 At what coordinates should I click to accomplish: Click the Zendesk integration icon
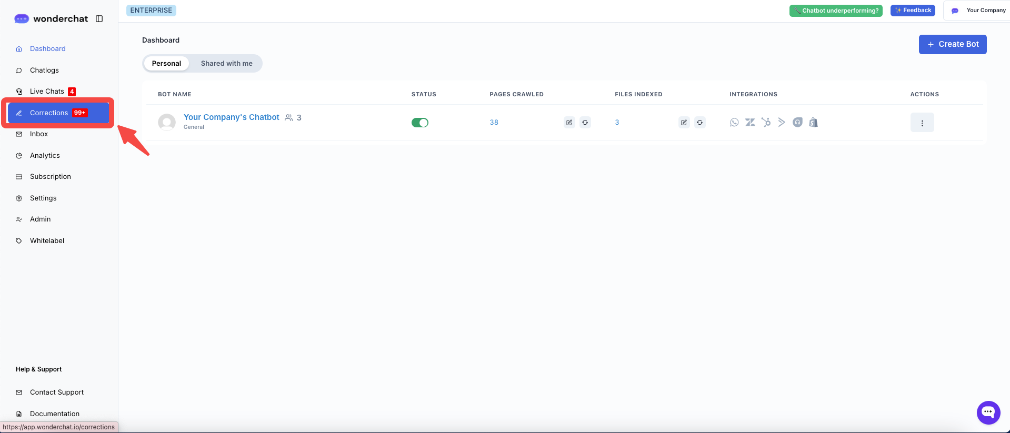[750, 123]
